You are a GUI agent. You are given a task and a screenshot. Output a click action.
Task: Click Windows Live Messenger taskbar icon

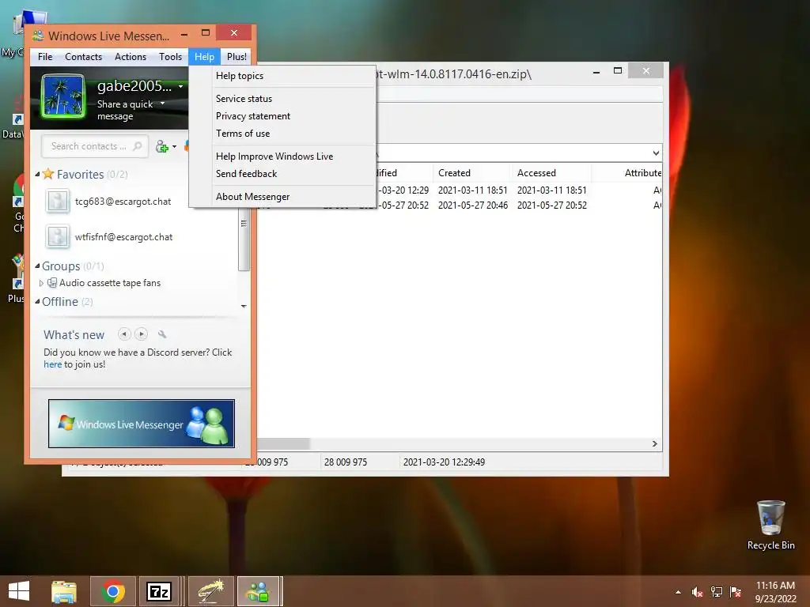(258, 591)
